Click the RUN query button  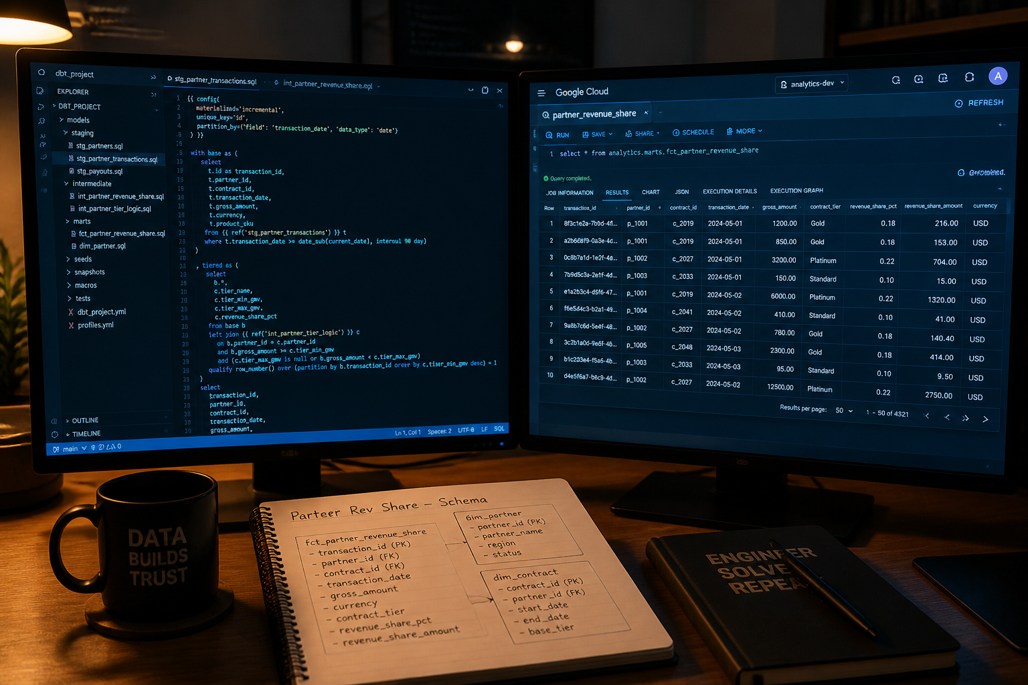point(558,135)
